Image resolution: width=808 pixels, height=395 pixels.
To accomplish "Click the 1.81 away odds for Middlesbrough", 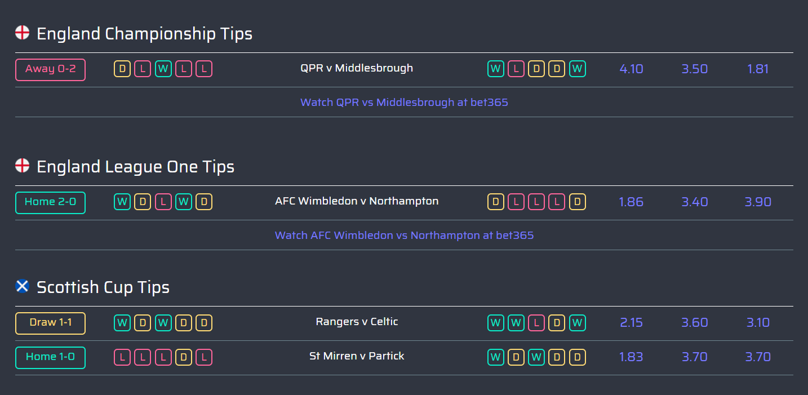I will tap(758, 69).
